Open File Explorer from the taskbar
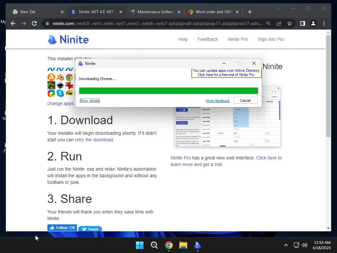The height and width of the screenshot is (253, 337). click(x=183, y=245)
